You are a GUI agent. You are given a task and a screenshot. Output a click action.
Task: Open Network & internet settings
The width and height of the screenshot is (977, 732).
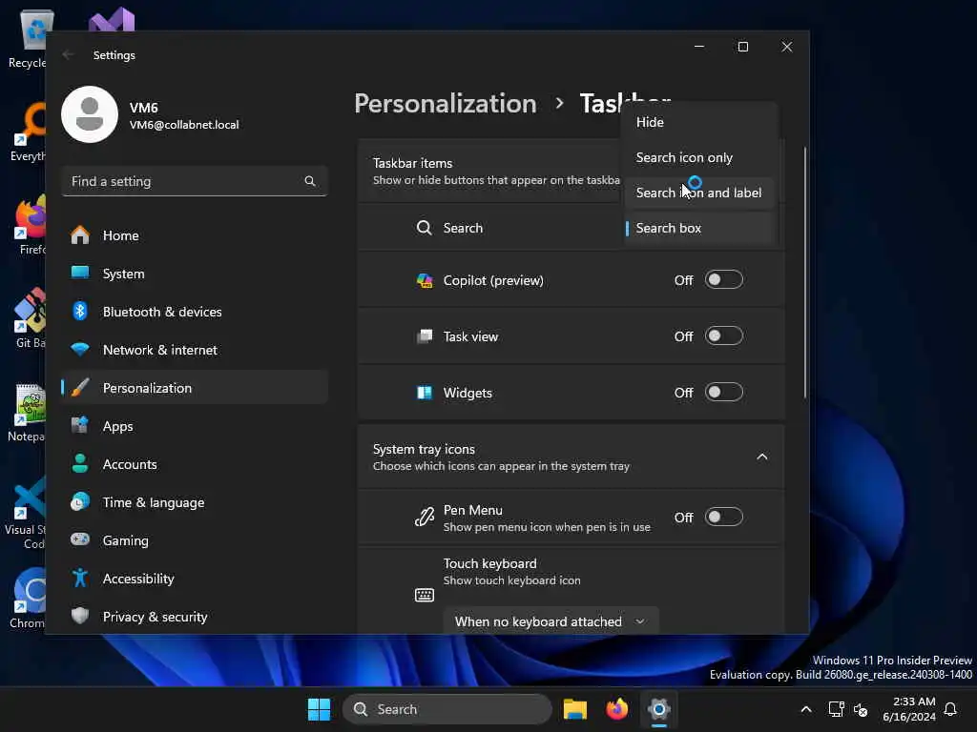[195, 350]
